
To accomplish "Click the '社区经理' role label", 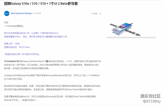I will (x=37, y=13).
